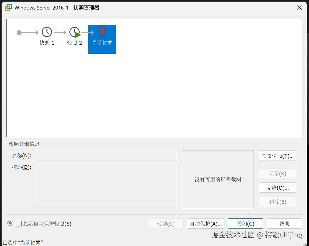This screenshot has height=246, width=309.
Task: Select the 当前位置 pin marker
Action: click(x=102, y=32)
